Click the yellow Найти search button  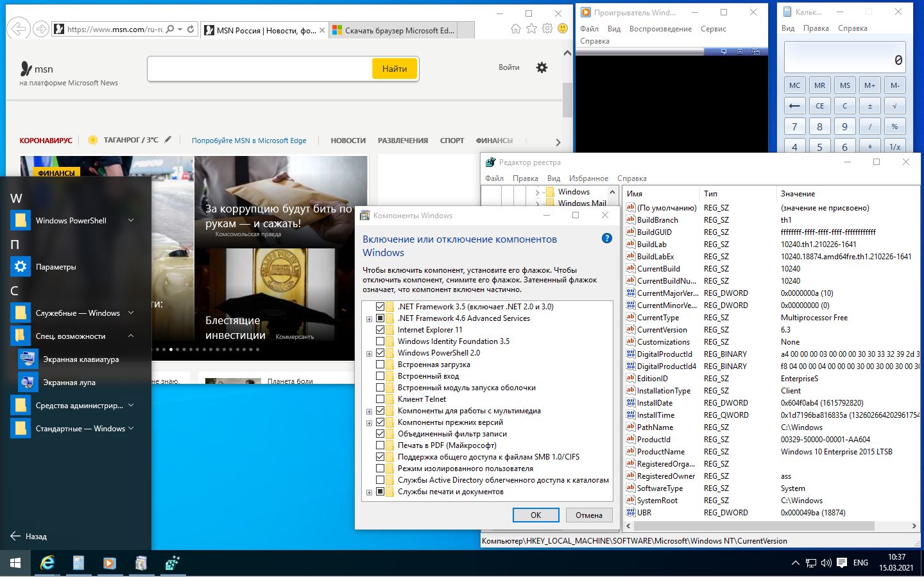tap(395, 69)
